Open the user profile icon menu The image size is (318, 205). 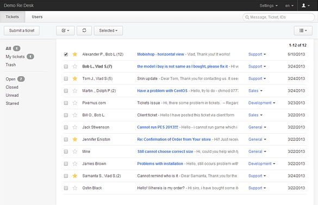[305, 5]
